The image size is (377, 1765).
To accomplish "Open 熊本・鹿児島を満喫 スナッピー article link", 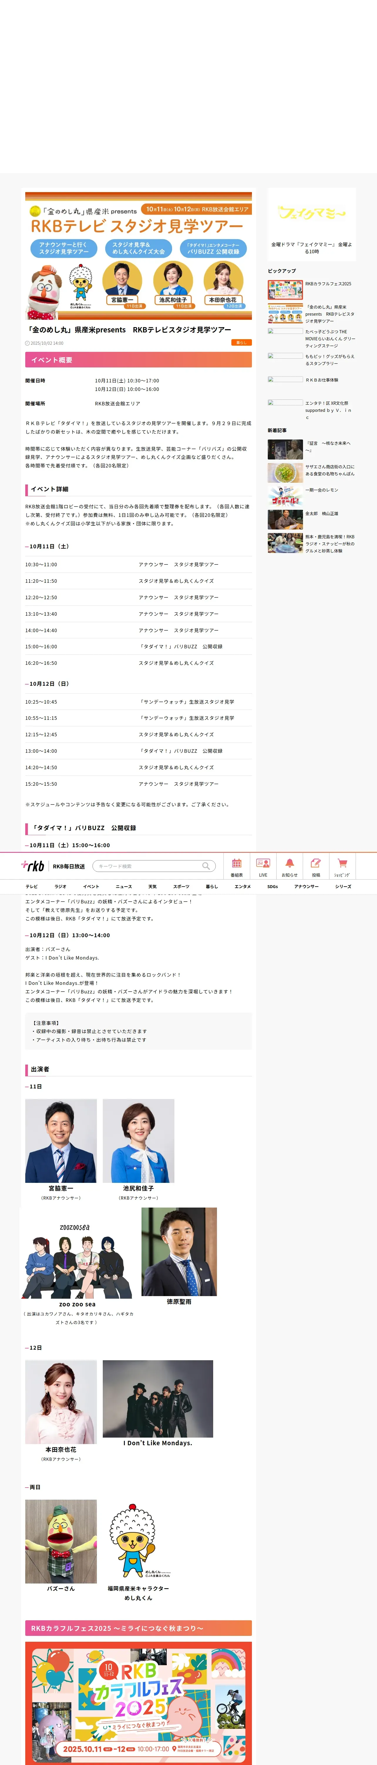I will [x=330, y=543].
